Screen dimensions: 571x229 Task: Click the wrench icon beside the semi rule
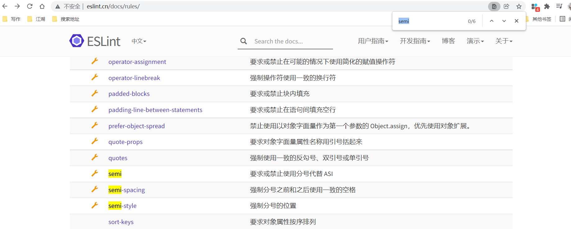[95, 173]
